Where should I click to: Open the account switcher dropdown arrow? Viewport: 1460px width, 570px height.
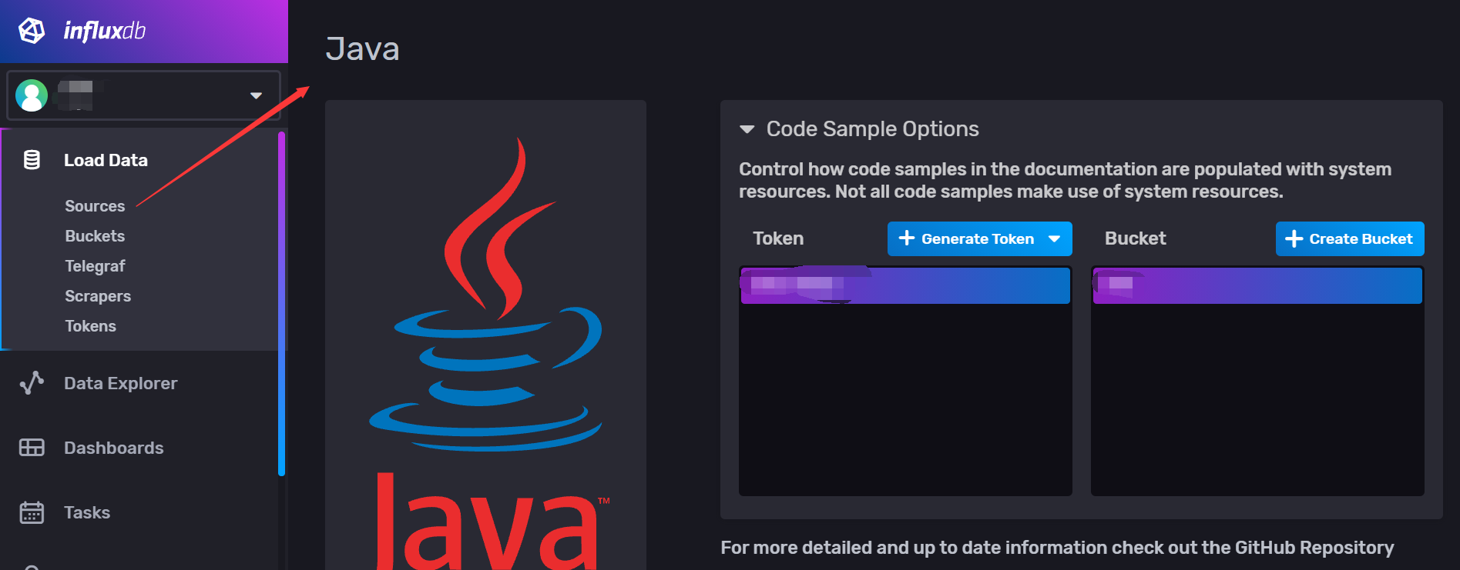click(256, 95)
